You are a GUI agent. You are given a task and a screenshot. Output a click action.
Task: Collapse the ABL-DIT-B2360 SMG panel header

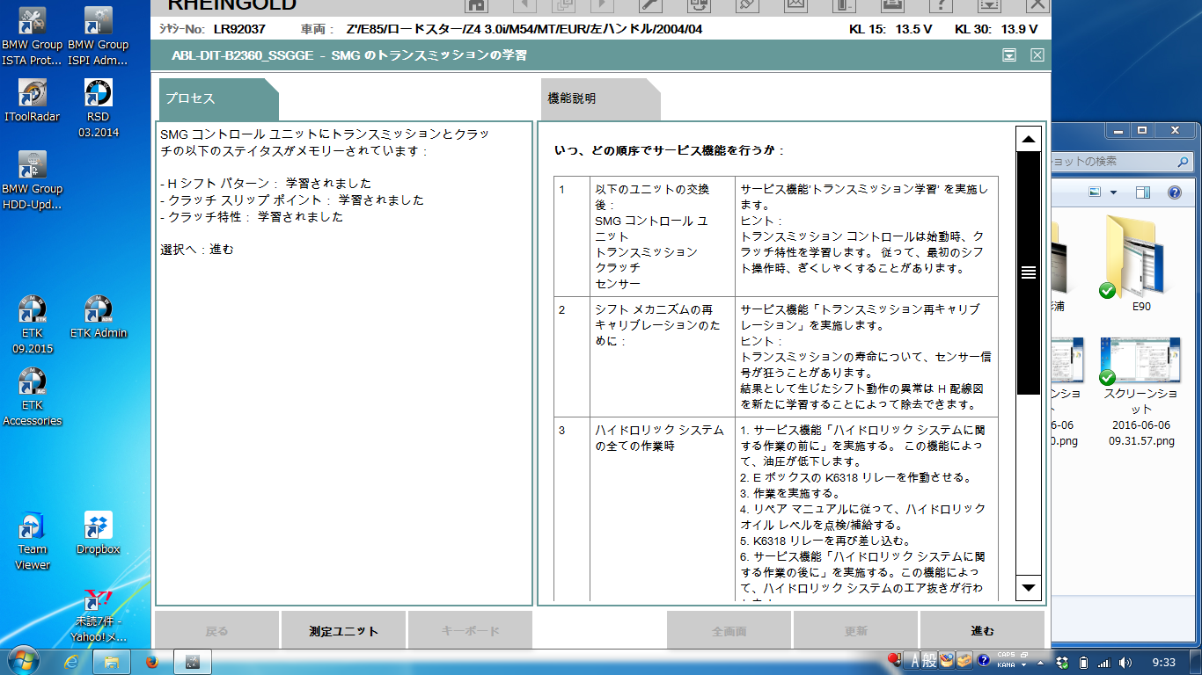(x=1009, y=55)
